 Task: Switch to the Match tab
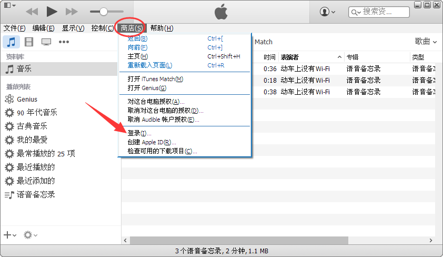click(x=264, y=42)
